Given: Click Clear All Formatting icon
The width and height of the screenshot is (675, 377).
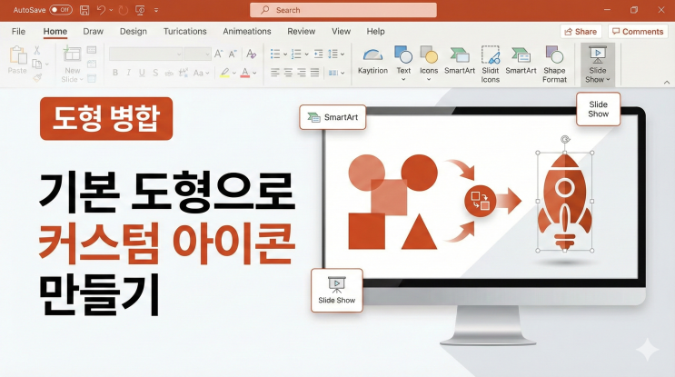Looking at the screenshot, I should pos(252,55).
